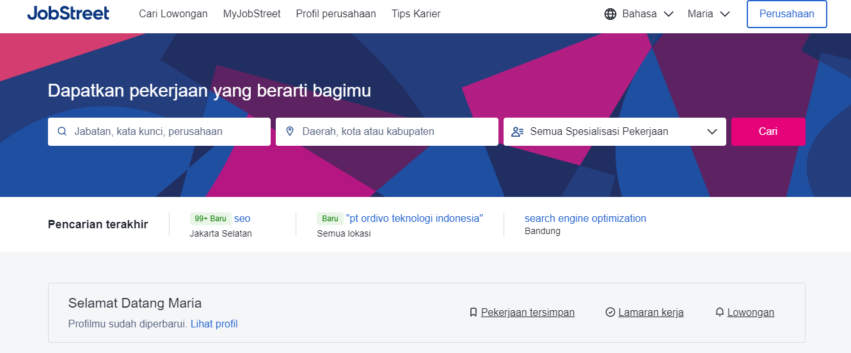Click the 'Bandung' location text
Image resolution: width=851 pixels, height=353 pixels.
543,231
